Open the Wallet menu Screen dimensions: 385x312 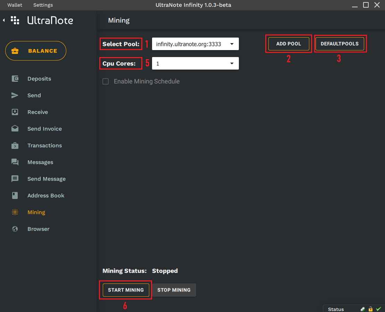[x=15, y=5]
